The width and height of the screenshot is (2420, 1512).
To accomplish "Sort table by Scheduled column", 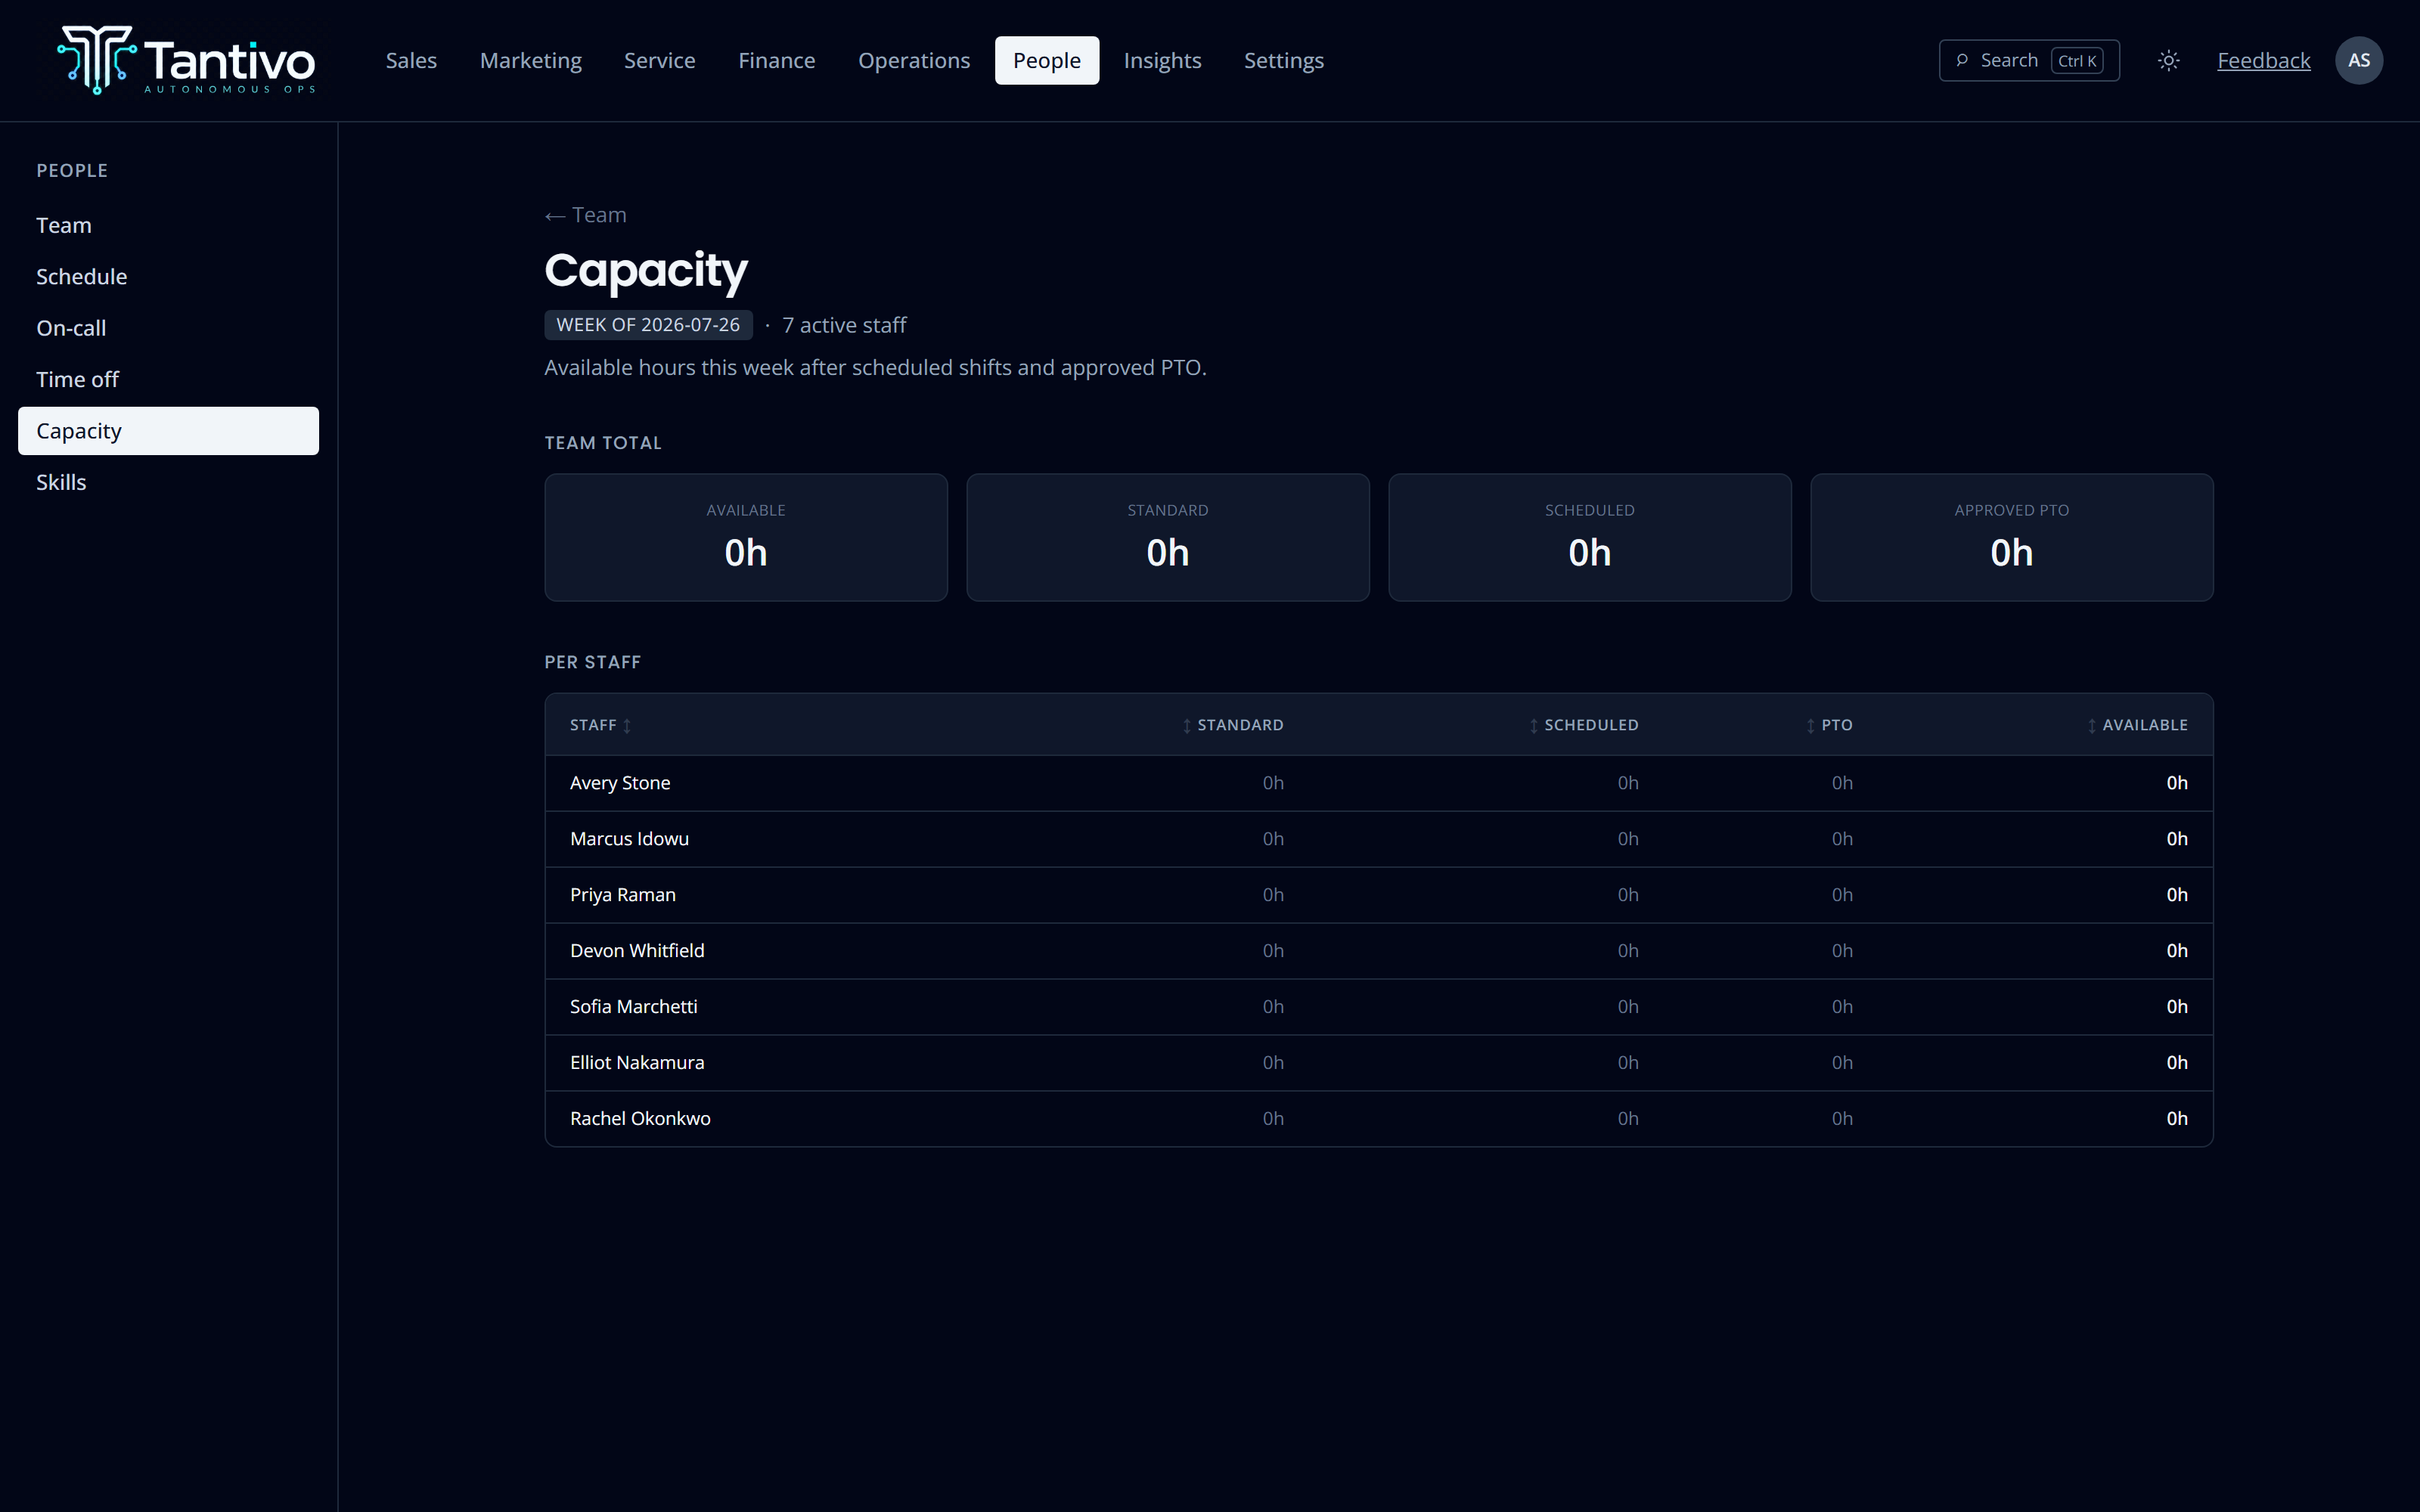I will 1583,725.
